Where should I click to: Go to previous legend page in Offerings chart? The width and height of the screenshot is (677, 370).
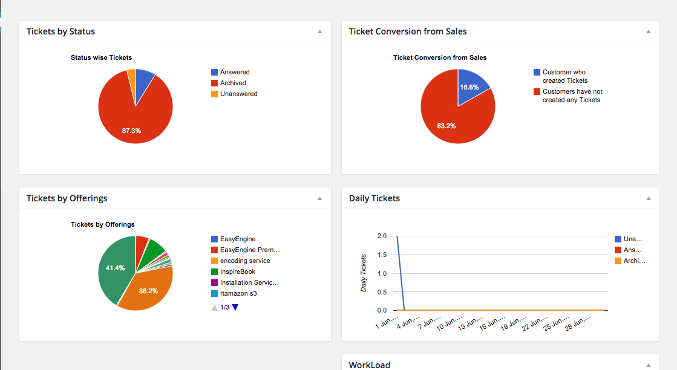[214, 307]
